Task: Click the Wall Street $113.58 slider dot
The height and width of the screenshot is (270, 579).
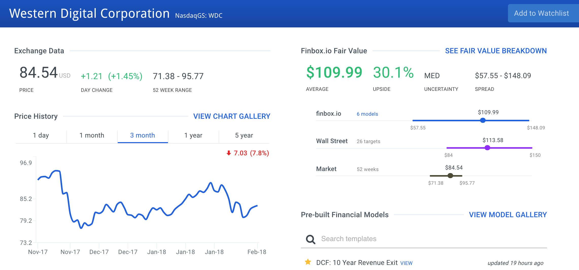Action: 487,148
